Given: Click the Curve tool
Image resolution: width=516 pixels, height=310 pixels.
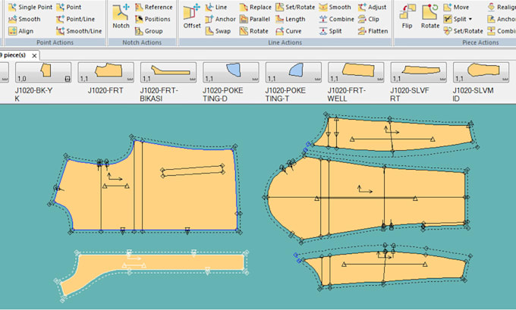Looking at the screenshot, I should [288, 31].
